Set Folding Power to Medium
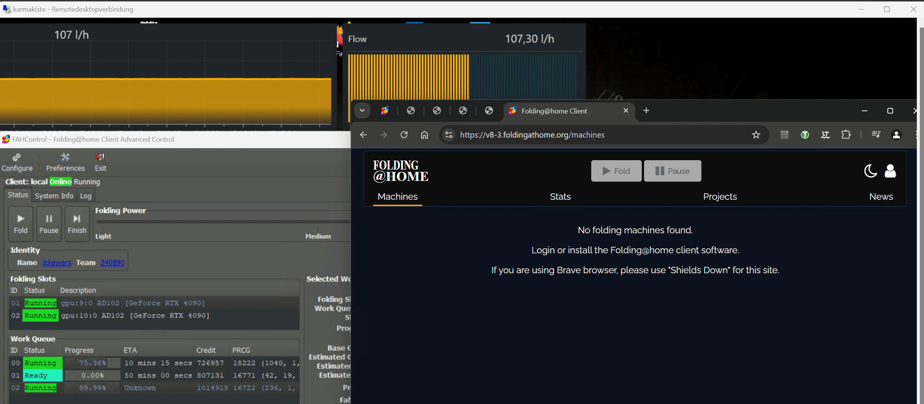 coord(318,236)
